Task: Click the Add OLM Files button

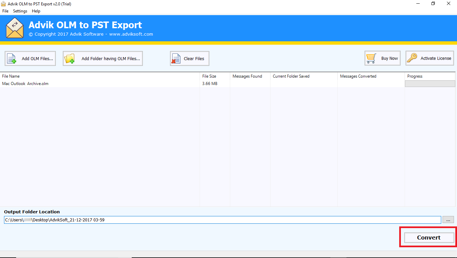Action: 30,58
